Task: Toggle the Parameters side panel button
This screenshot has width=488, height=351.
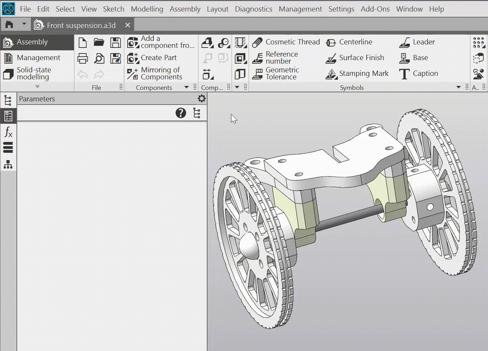Action: point(8,116)
